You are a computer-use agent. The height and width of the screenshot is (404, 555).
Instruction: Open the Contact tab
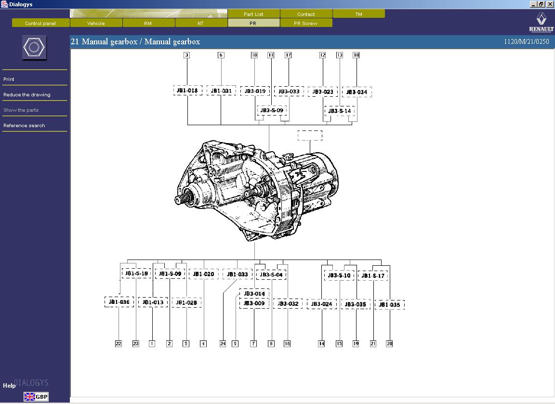tap(306, 14)
